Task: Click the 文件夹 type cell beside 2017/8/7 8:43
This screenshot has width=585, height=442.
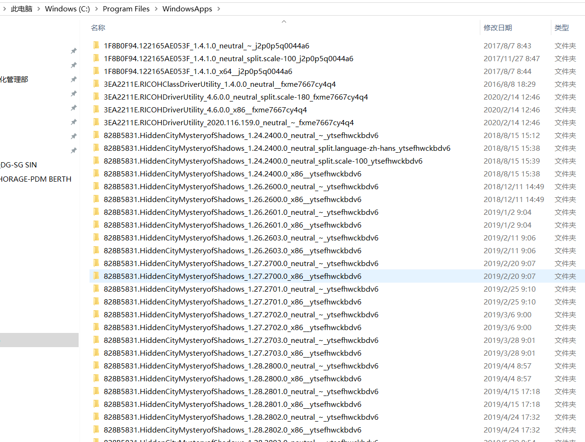Action: tap(565, 46)
